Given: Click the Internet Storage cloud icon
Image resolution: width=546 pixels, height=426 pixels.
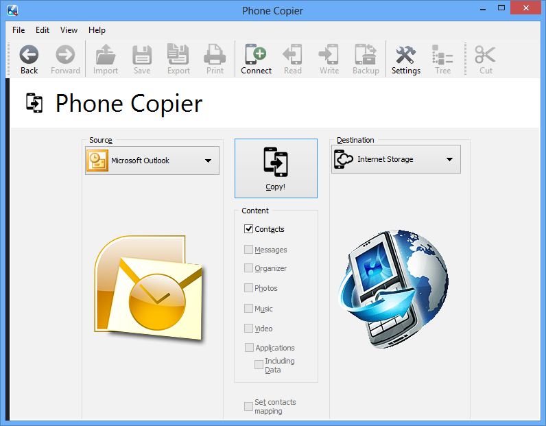Looking at the screenshot, I should click(x=344, y=159).
